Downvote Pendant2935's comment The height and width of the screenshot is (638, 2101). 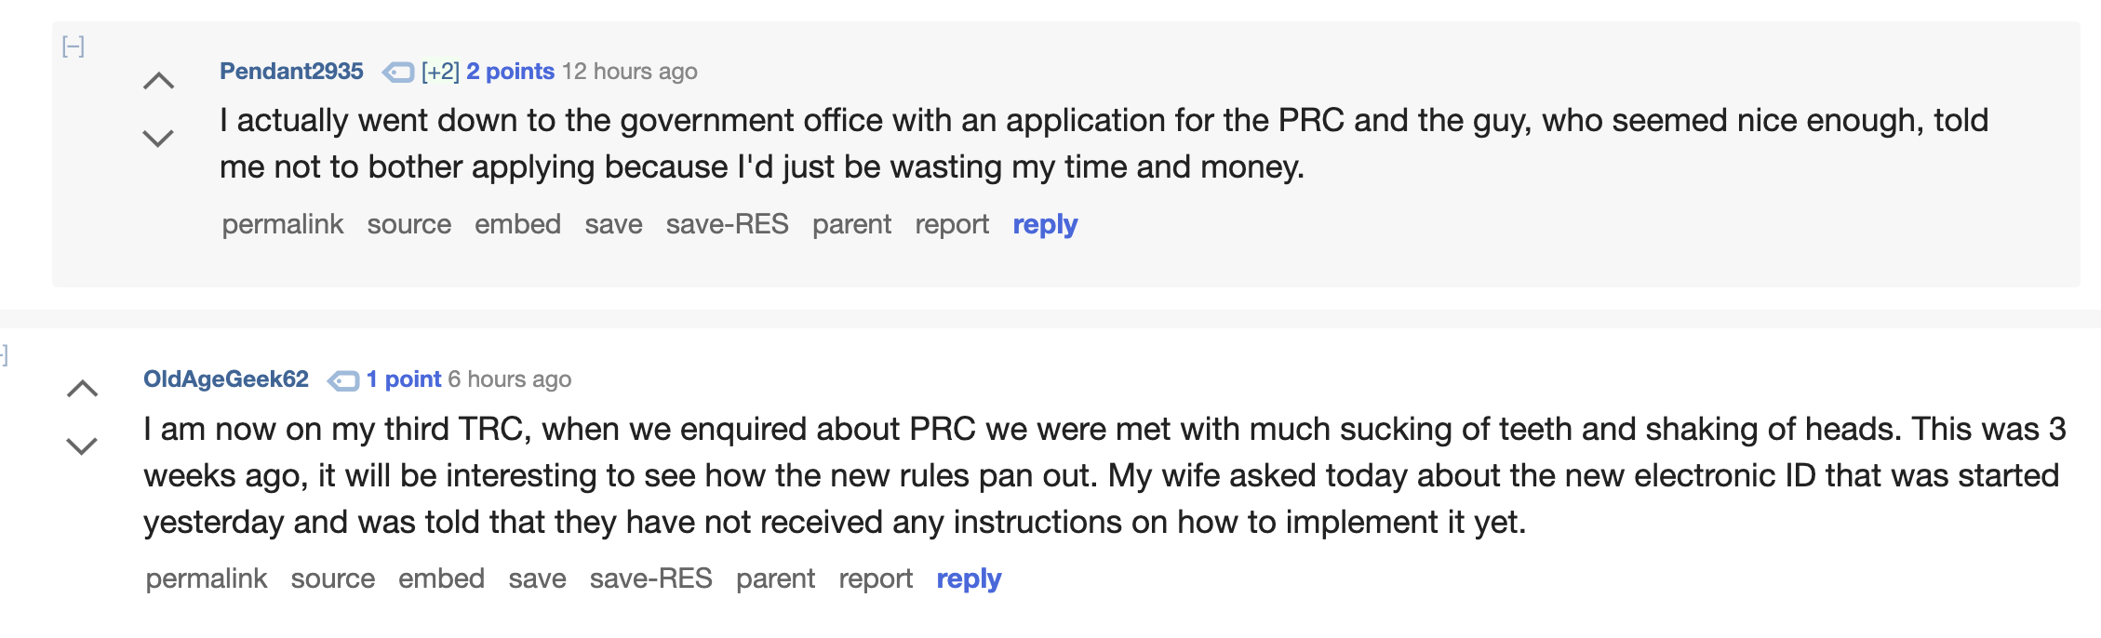[158, 138]
